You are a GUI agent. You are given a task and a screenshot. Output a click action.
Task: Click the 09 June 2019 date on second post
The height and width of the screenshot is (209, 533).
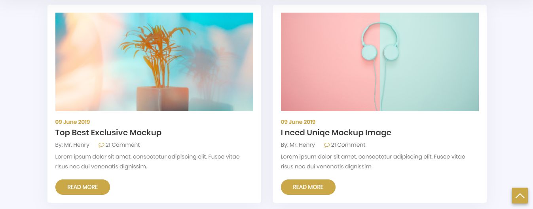click(298, 122)
